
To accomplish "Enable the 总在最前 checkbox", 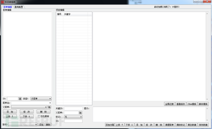I will tap(39, 116).
